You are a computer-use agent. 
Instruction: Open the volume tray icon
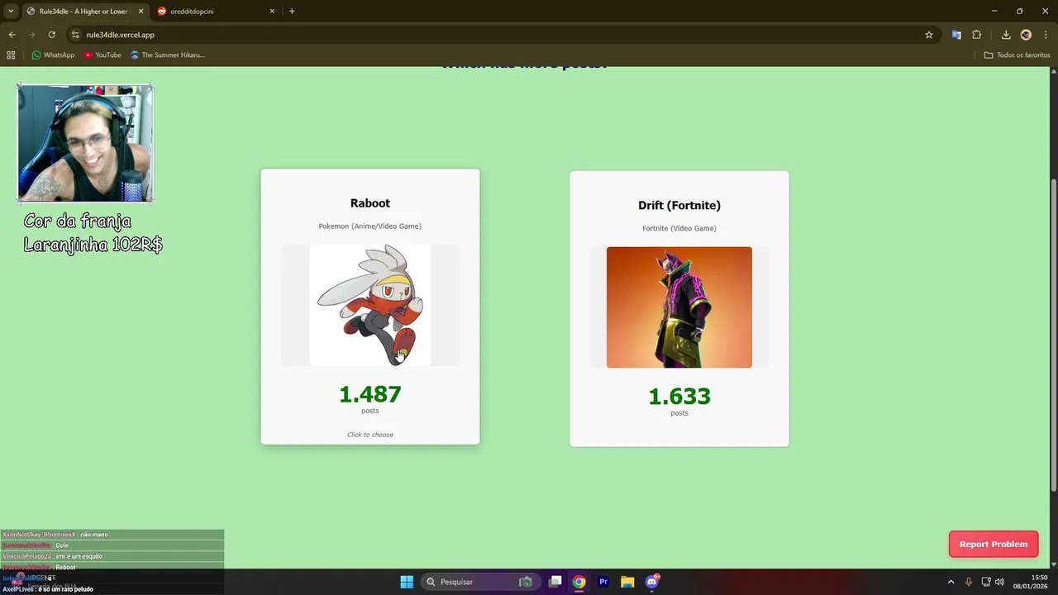tap(999, 582)
